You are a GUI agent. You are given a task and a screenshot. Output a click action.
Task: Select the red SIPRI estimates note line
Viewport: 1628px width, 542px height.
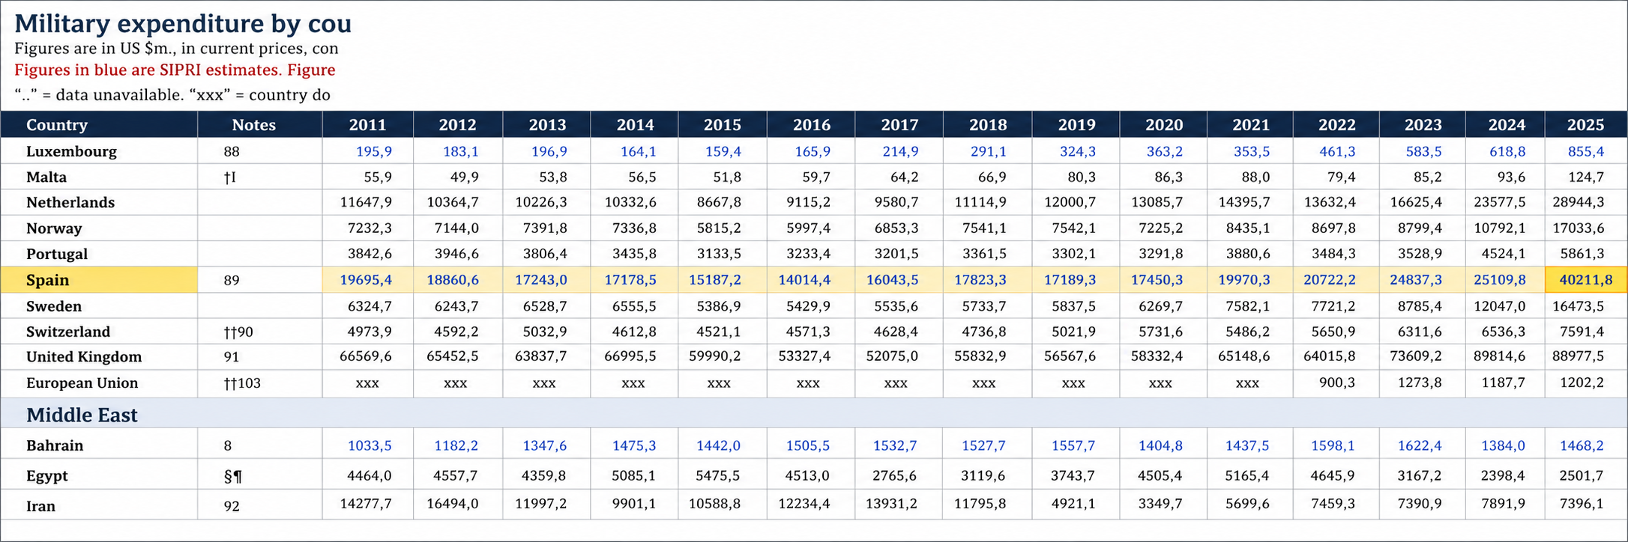(x=175, y=70)
